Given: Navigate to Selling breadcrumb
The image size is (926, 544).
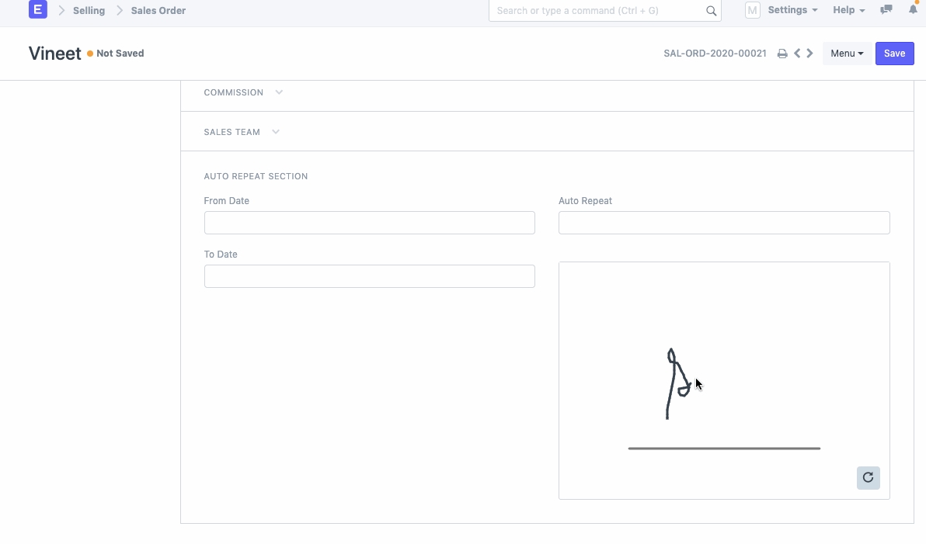Looking at the screenshot, I should [89, 11].
